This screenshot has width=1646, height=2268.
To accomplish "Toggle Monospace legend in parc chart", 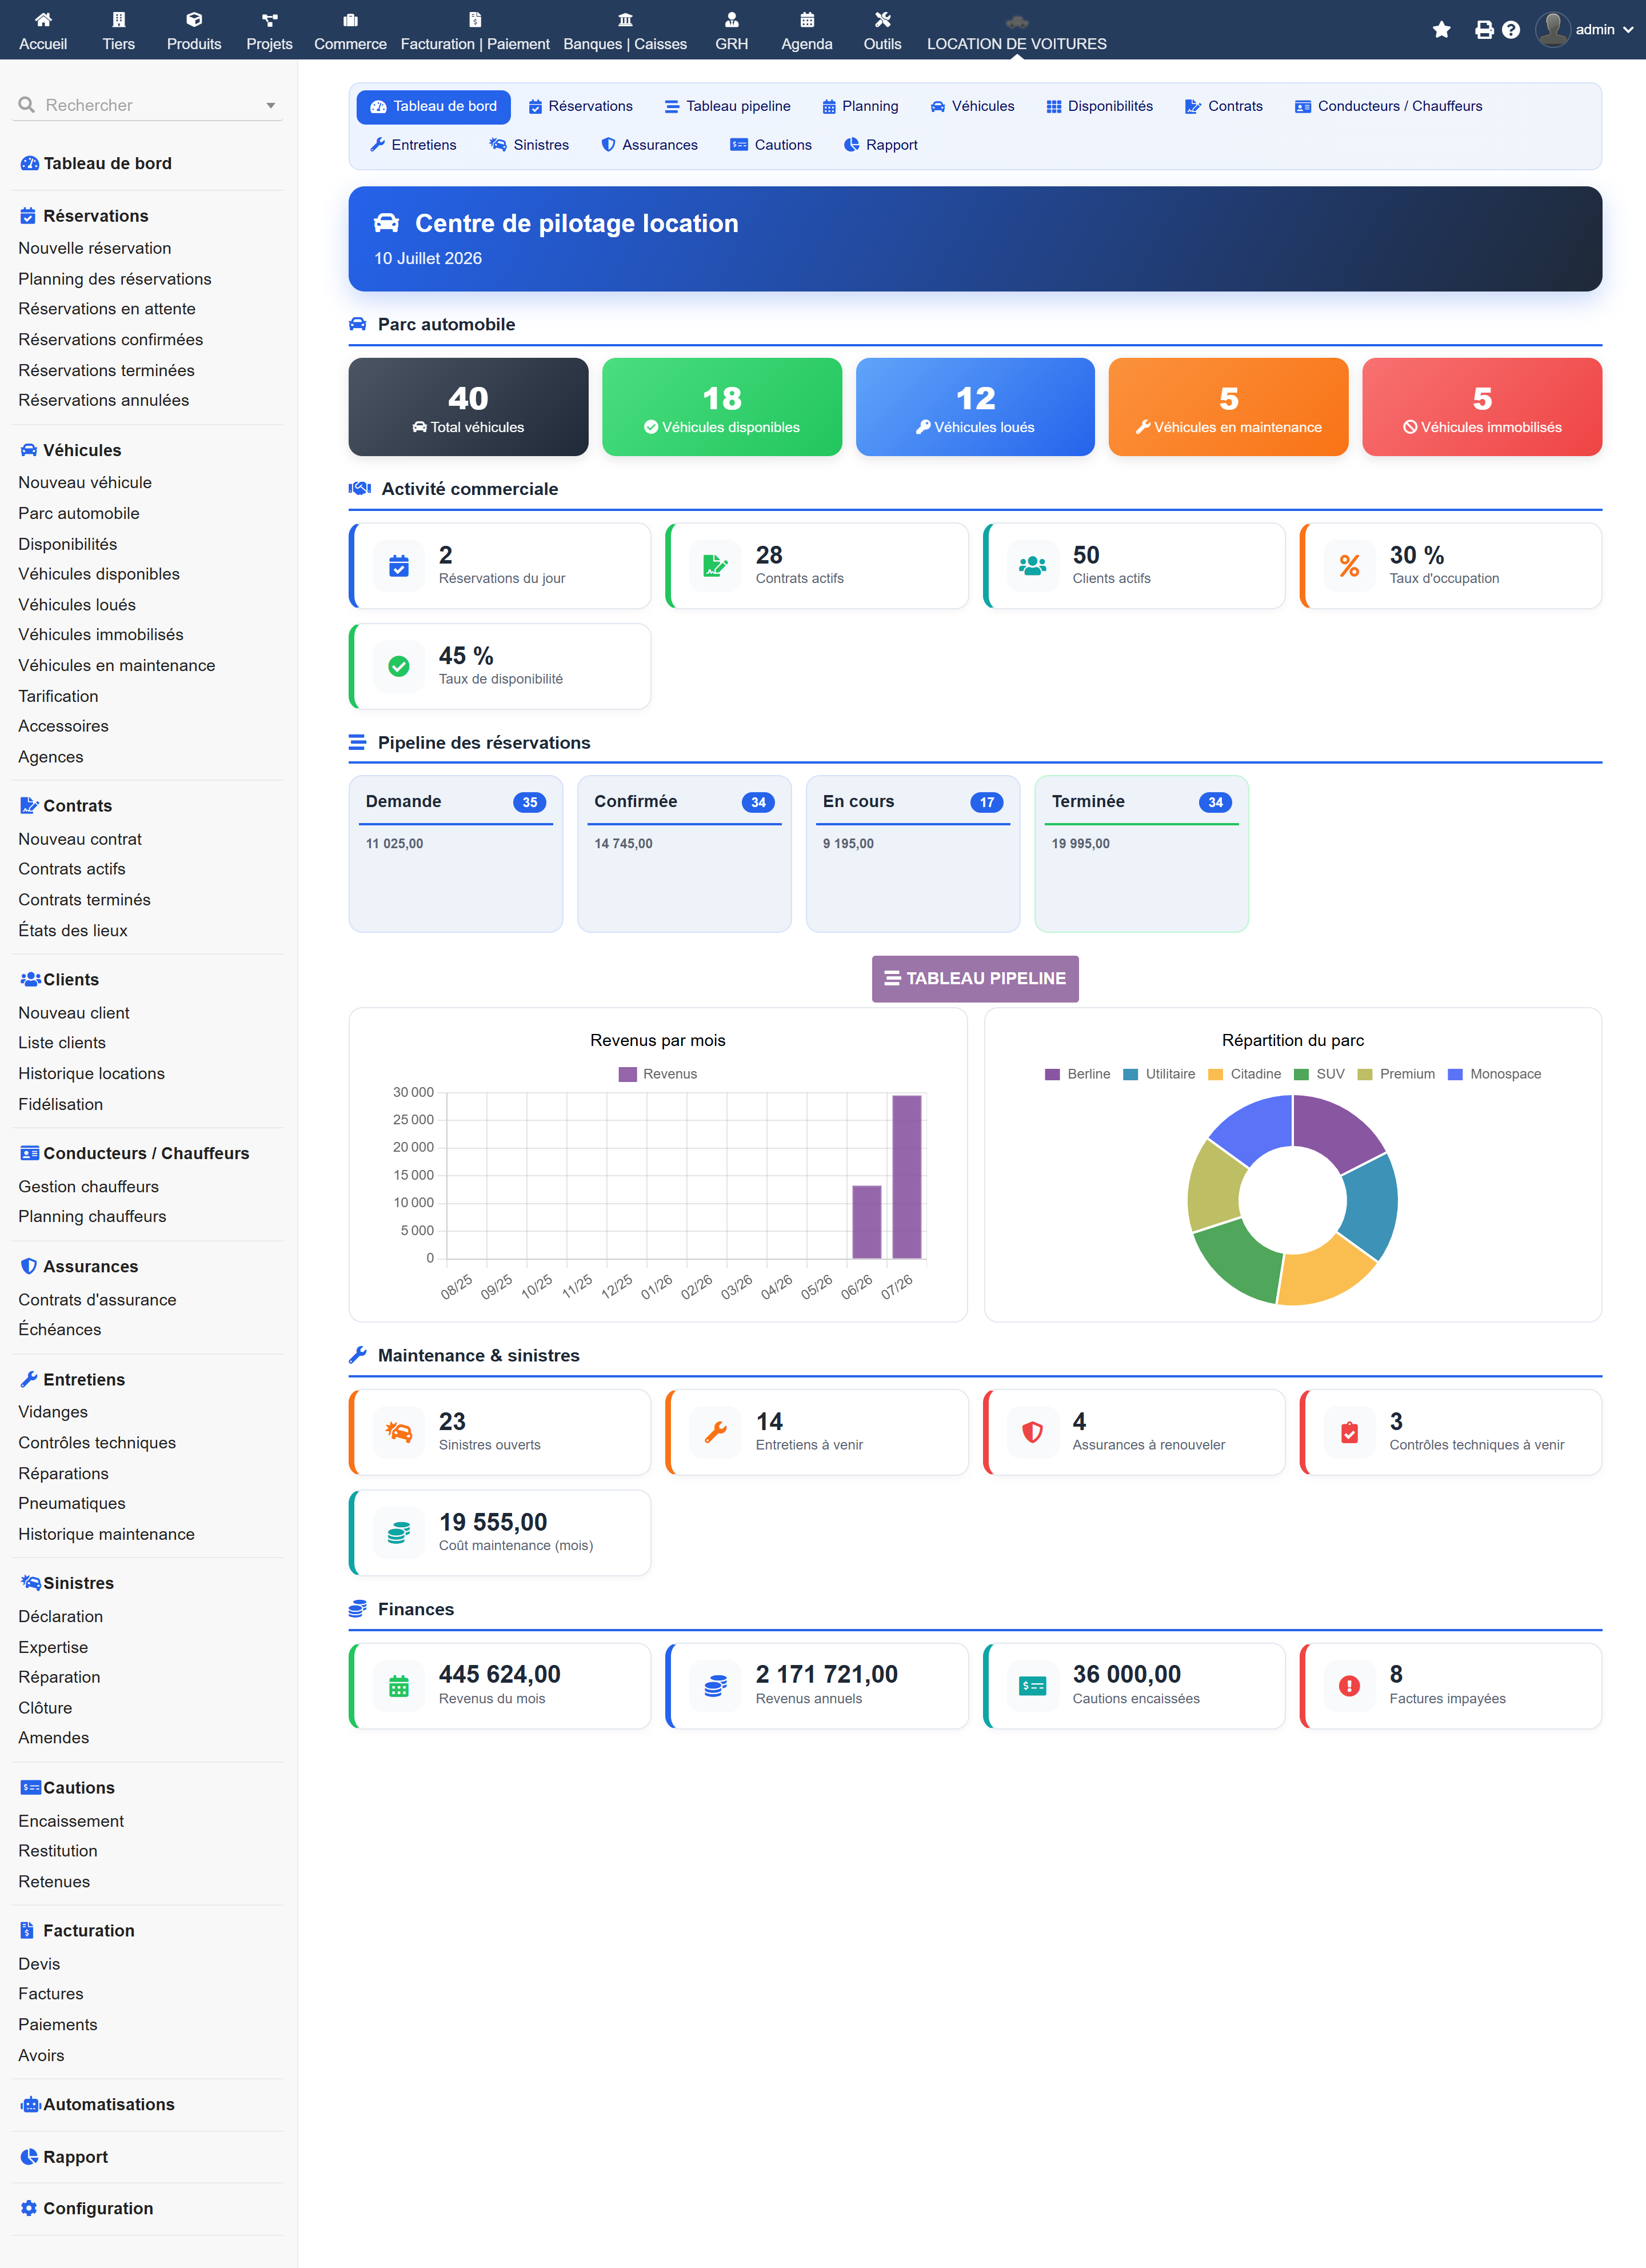I will tap(1494, 1074).
